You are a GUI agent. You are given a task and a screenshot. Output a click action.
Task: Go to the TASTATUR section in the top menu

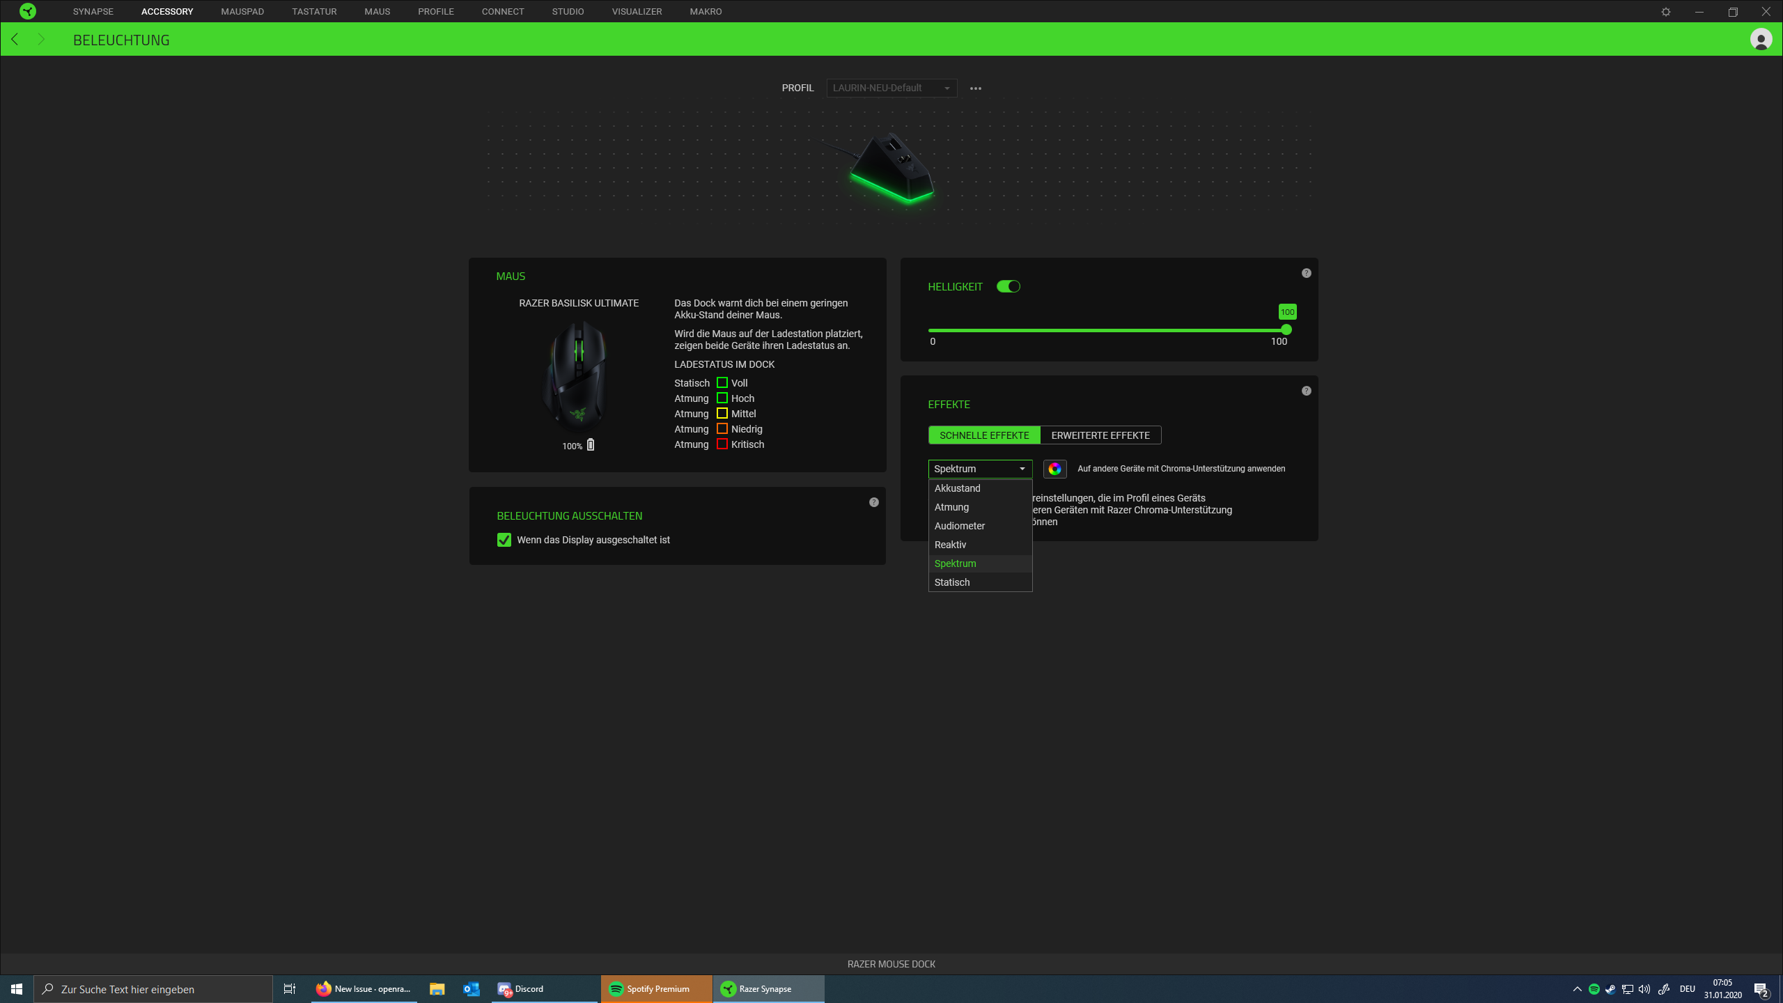(314, 11)
